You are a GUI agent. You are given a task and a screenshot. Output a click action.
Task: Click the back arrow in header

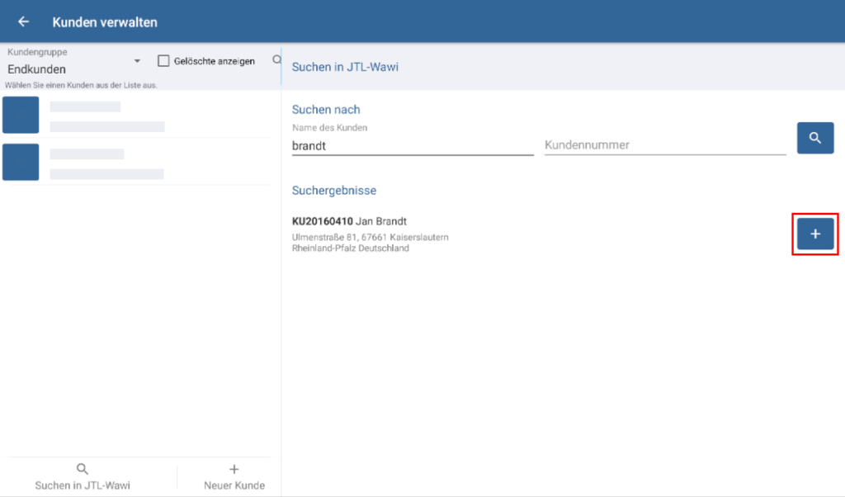pyautogui.click(x=23, y=21)
